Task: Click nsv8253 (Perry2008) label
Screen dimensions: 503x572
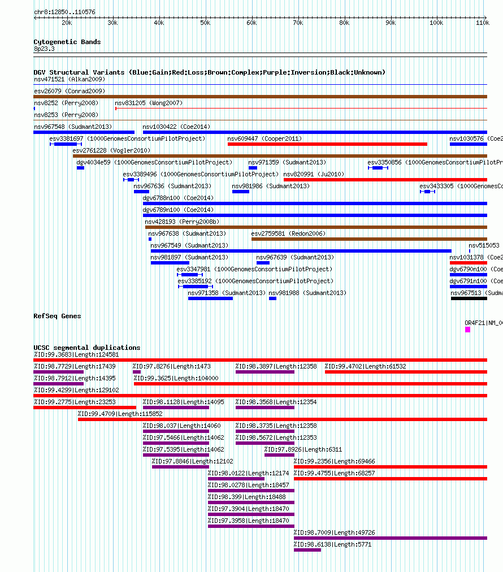Action: (66, 115)
